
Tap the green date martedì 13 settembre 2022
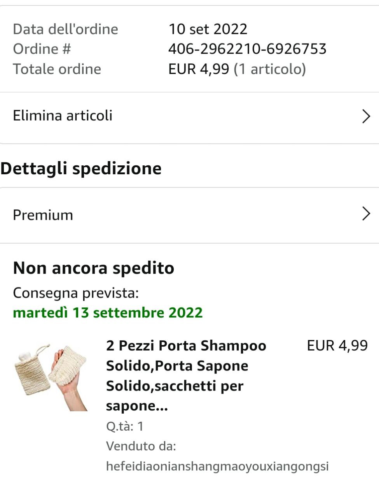click(108, 313)
